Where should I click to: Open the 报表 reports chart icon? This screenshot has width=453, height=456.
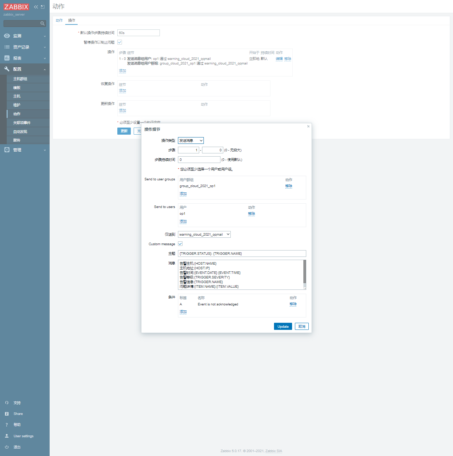pyautogui.click(x=7, y=58)
